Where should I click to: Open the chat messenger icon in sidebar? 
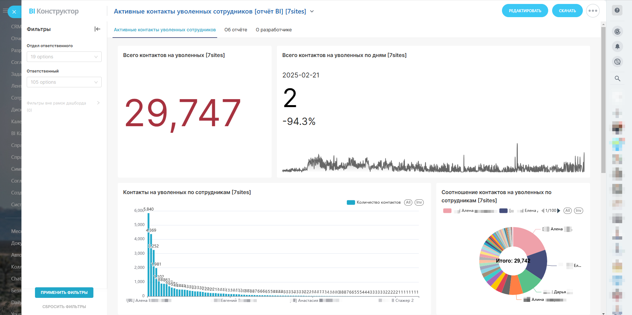coord(617,62)
